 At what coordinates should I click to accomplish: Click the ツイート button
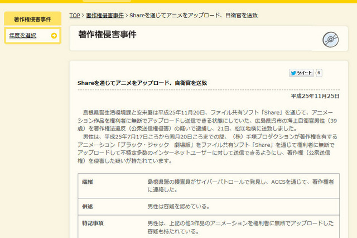pos(301,73)
